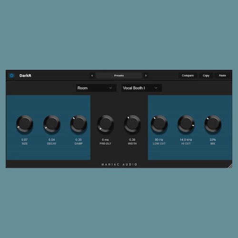238x238 pixels.
Task: Click the DarkR plugin title
Action: point(25,76)
